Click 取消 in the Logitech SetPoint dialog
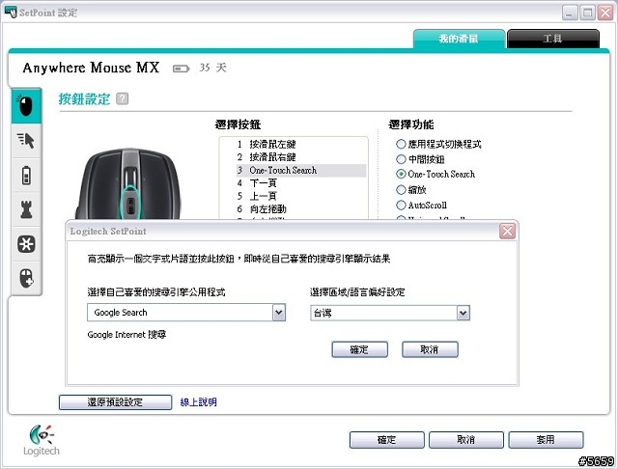 click(x=430, y=349)
